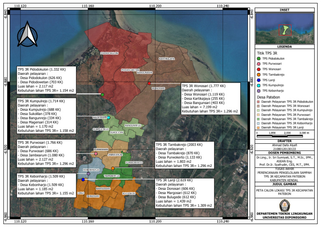Click 'Luas lahan = 1.185 m2' line
The image size is (321, 227).
click(36, 189)
